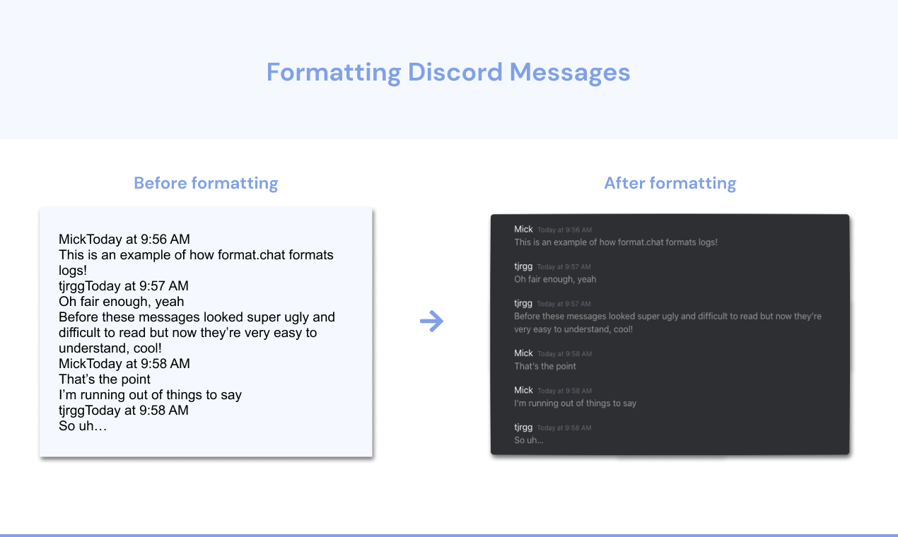Select the "tjrggToday at 9:57 AM" line
The image size is (898, 537).
(124, 286)
